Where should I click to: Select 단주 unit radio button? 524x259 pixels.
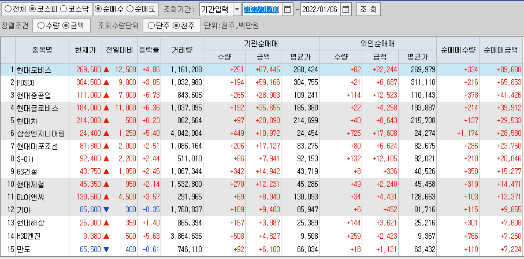[x=151, y=26]
